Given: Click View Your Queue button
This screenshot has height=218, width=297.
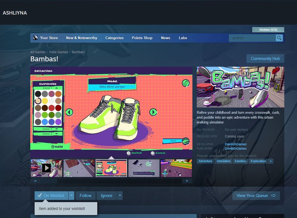Looking at the screenshot, I should click(256, 195).
